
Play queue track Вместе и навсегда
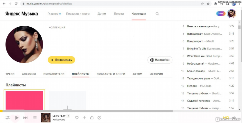point(208,26)
